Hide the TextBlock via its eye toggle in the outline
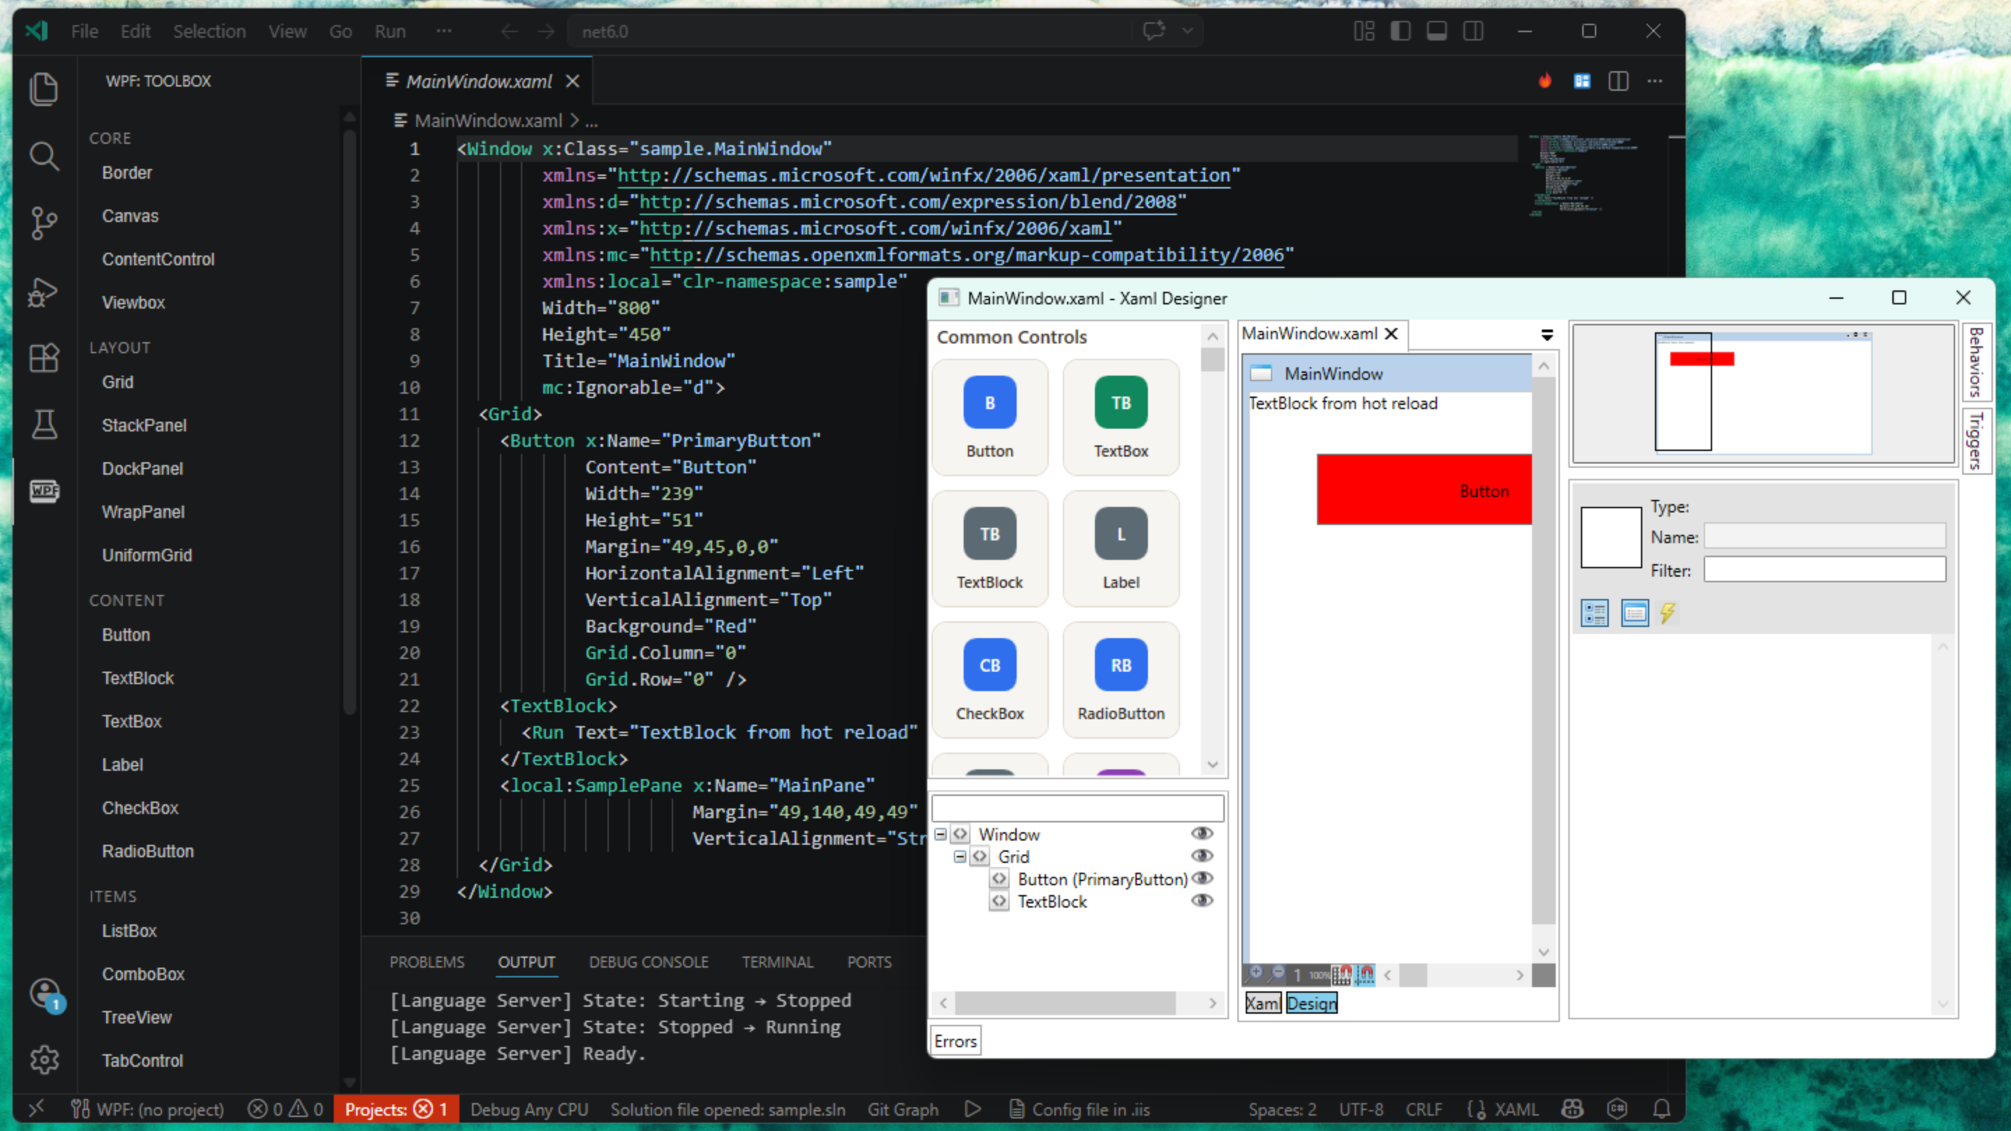The width and height of the screenshot is (2011, 1131). point(1202,901)
